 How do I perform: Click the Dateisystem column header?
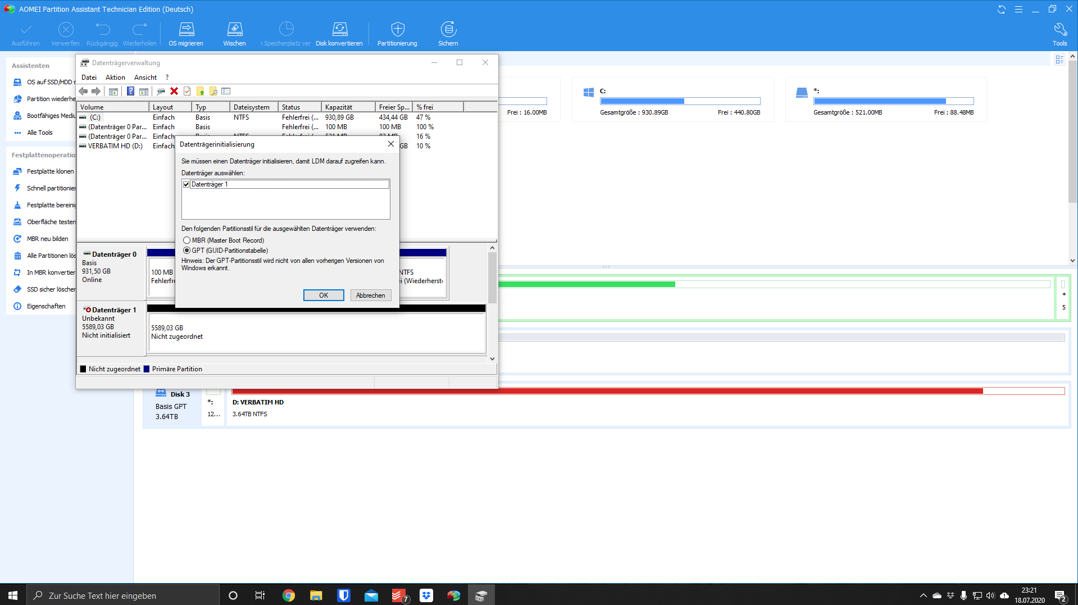tap(253, 107)
